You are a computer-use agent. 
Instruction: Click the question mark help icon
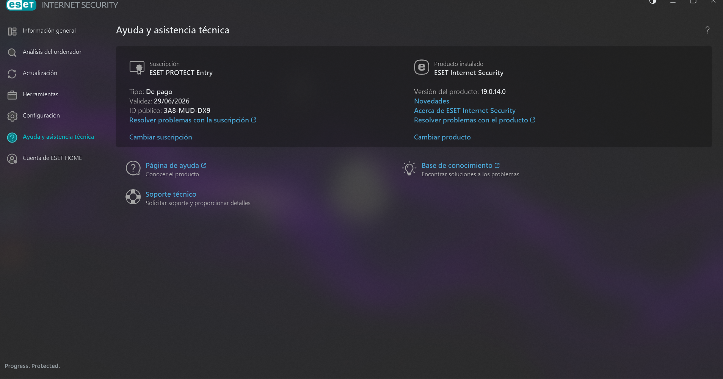tap(707, 30)
